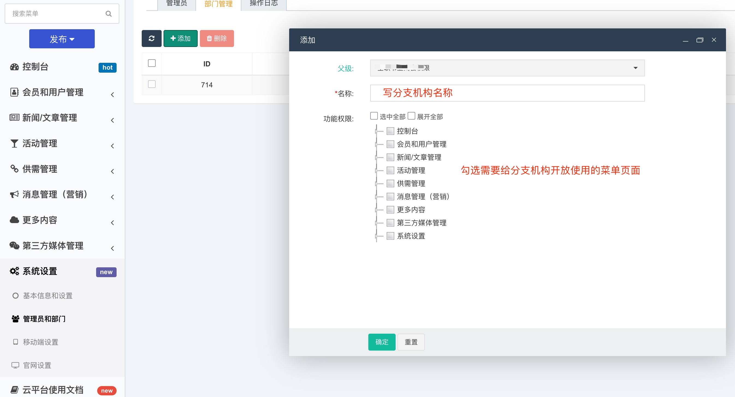Click the 系统设置 gears icon
This screenshot has height=397, width=735.
coord(14,271)
